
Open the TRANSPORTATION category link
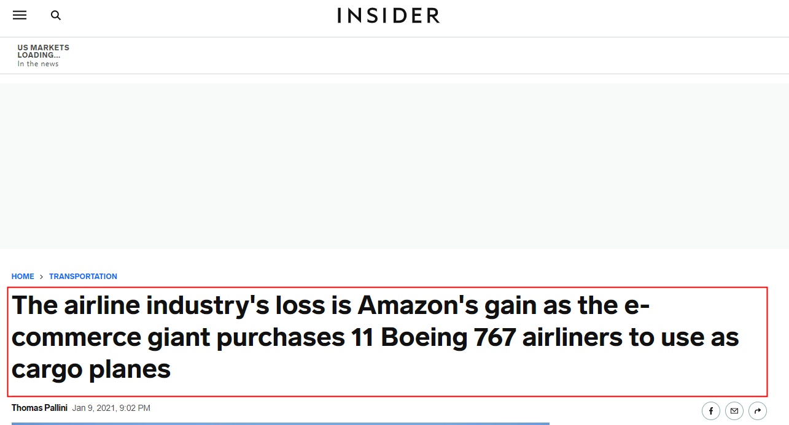coord(83,277)
